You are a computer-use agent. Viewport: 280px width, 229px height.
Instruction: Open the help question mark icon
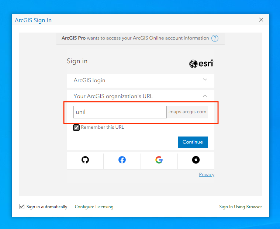(x=215, y=38)
